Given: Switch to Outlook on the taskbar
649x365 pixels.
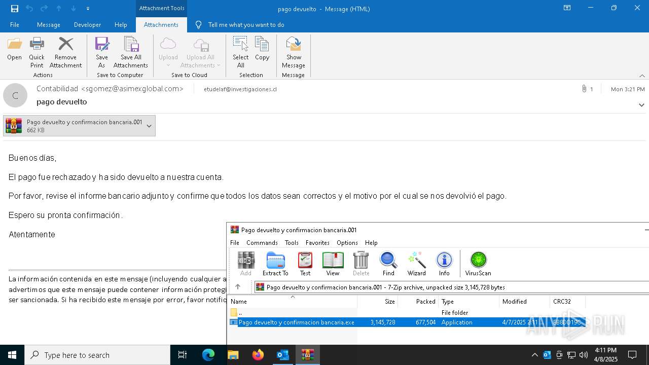Looking at the screenshot, I should point(283,355).
